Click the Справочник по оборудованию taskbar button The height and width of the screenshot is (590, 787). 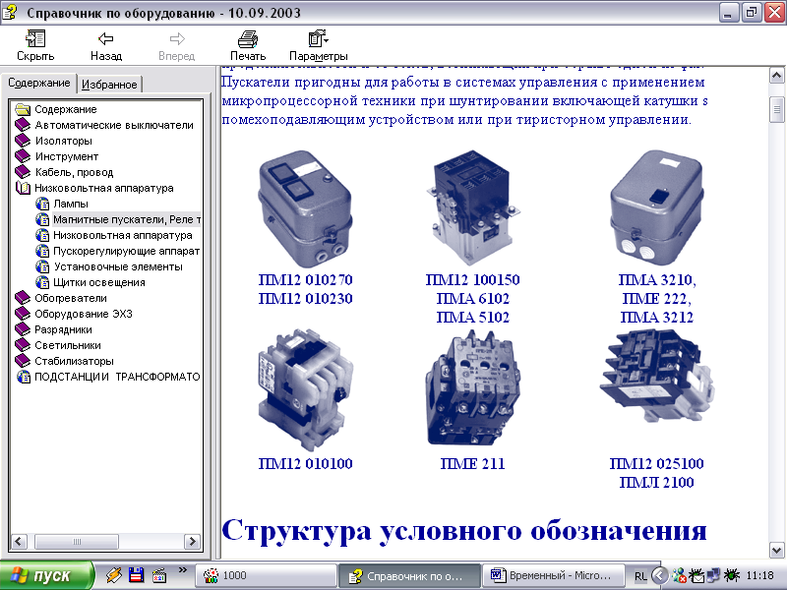pyautogui.click(x=409, y=575)
